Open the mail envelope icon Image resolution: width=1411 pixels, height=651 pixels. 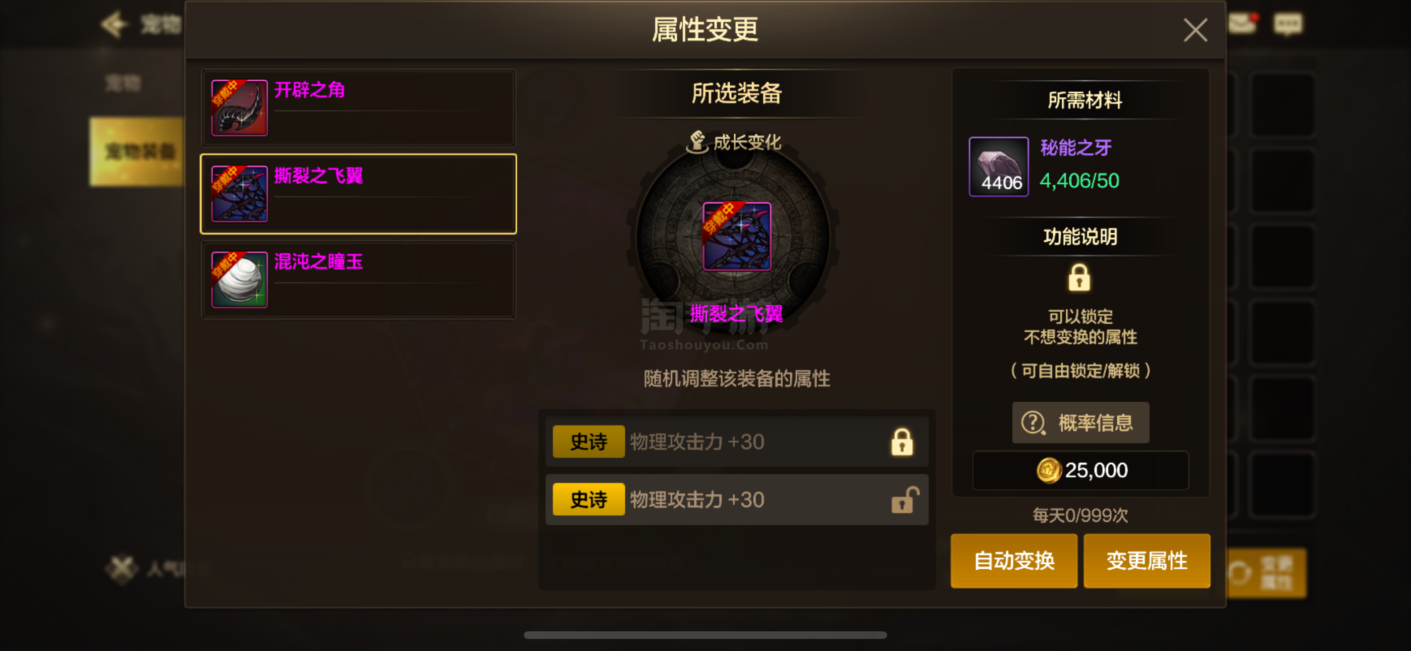tap(1242, 24)
